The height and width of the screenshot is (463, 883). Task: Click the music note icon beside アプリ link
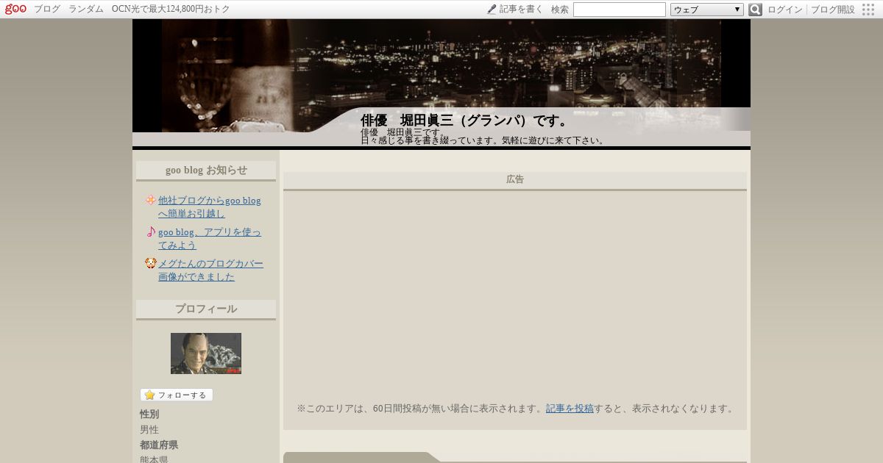151,232
